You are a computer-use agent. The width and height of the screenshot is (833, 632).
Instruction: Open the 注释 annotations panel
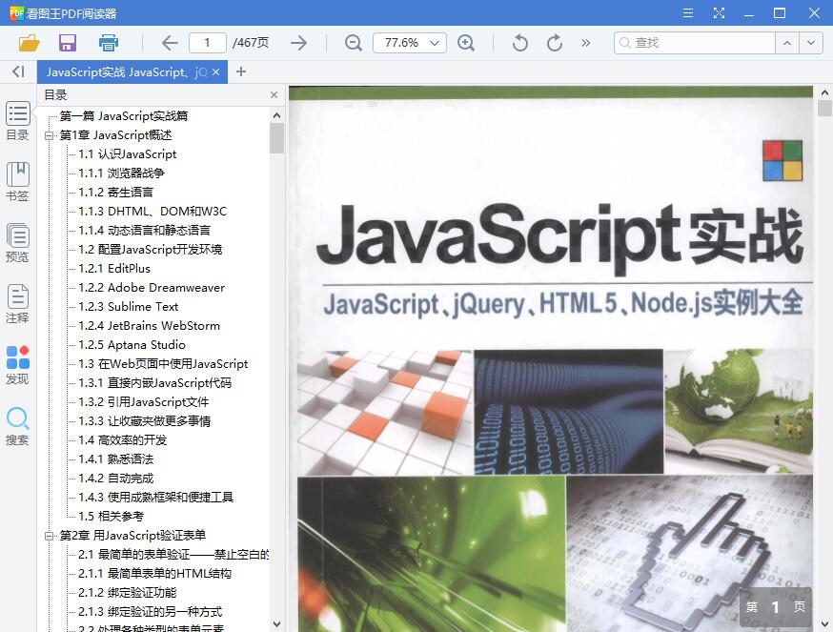point(17,305)
